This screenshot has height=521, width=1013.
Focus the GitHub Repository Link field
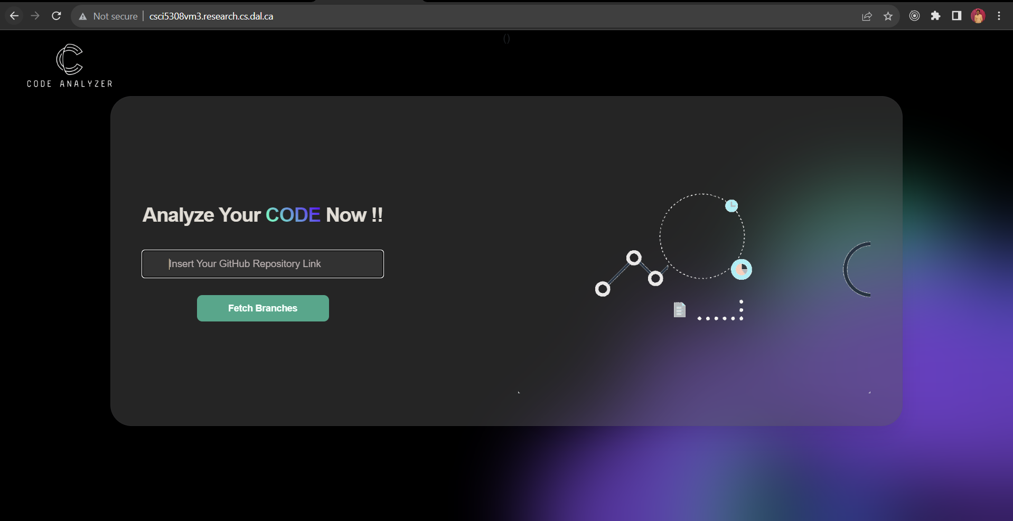(x=262, y=264)
